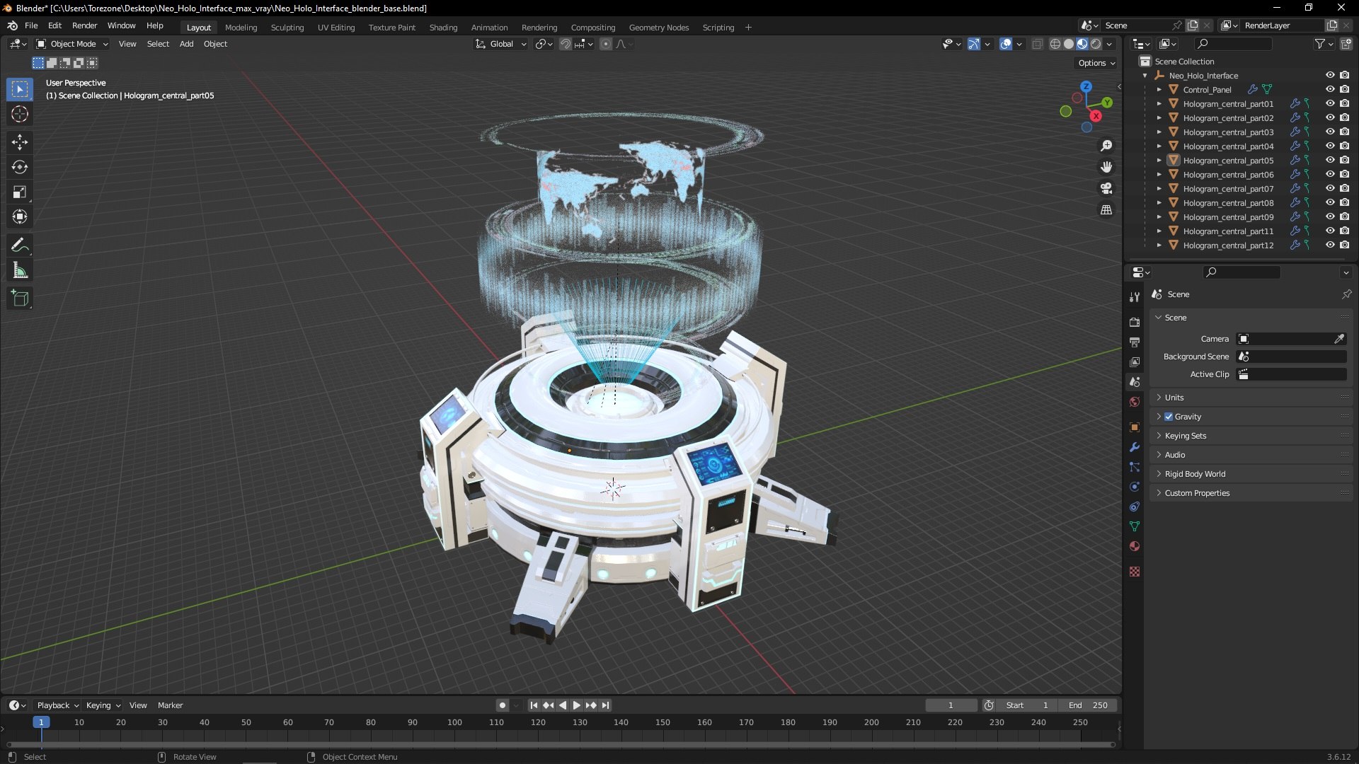Open the Object Mode dropdown
The width and height of the screenshot is (1359, 764).
72,44
